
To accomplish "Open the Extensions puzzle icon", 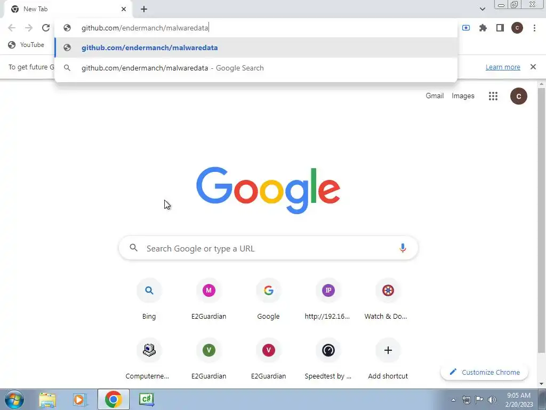I will 483,28.
